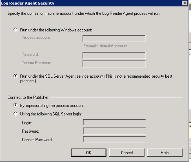The image size is (191, 162).
Task: Click the Process account label
Action: 36,37
